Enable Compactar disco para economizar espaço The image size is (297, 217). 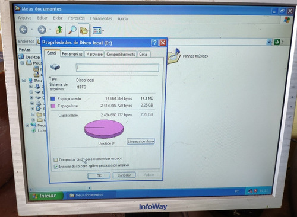point(56,159)
